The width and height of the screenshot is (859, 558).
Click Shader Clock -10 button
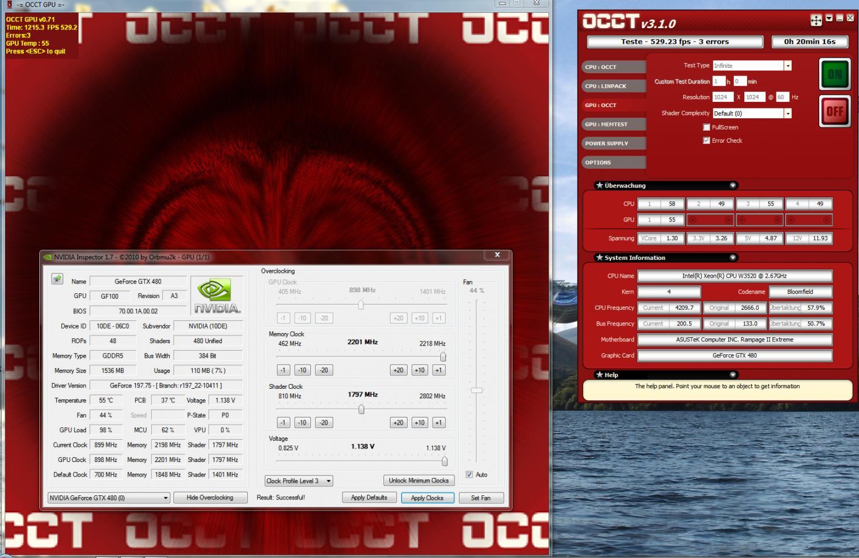(302, 422)
